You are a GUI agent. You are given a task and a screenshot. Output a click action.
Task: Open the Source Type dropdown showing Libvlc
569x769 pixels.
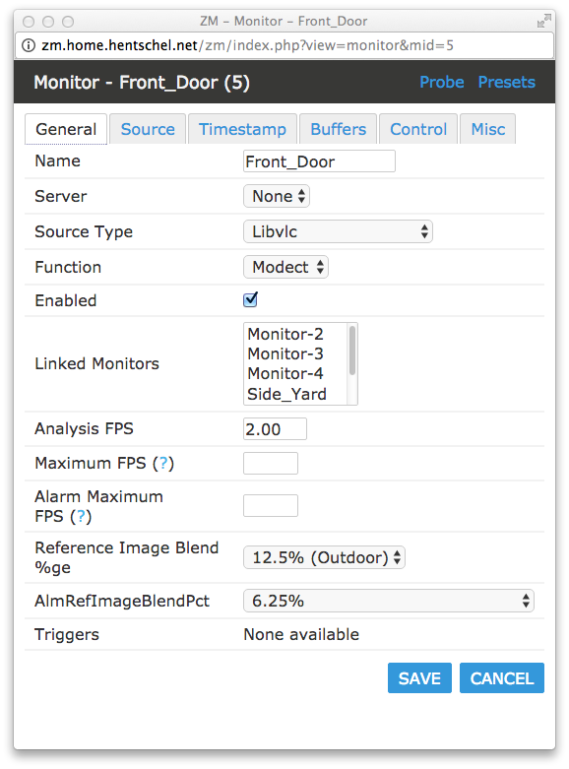point(338,231)
